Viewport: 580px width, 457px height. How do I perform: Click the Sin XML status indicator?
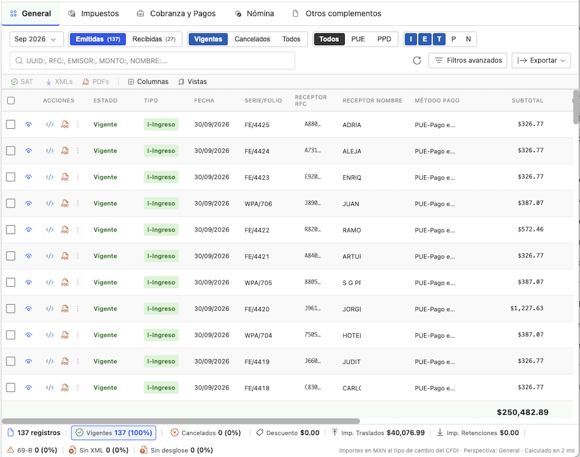click(99, 450)
